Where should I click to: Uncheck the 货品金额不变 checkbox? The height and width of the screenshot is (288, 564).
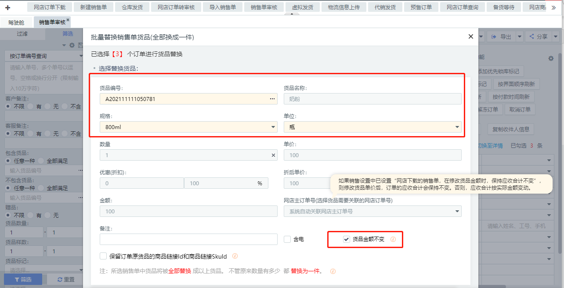(x=347, y=240)
